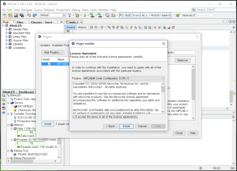
Task: Click the Plugins window search field
Action: [x=185, y=52]
